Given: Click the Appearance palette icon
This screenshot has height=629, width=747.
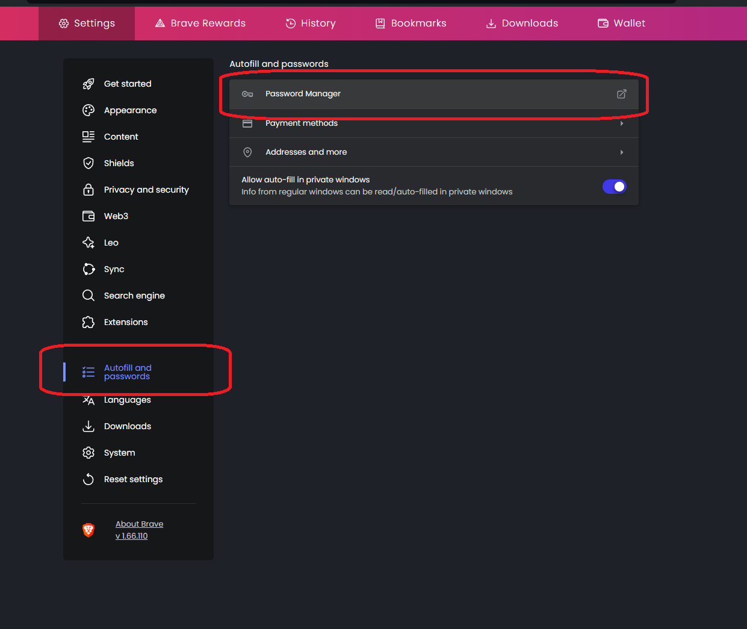Looking at the screenshot, I should tap(88, 110).
